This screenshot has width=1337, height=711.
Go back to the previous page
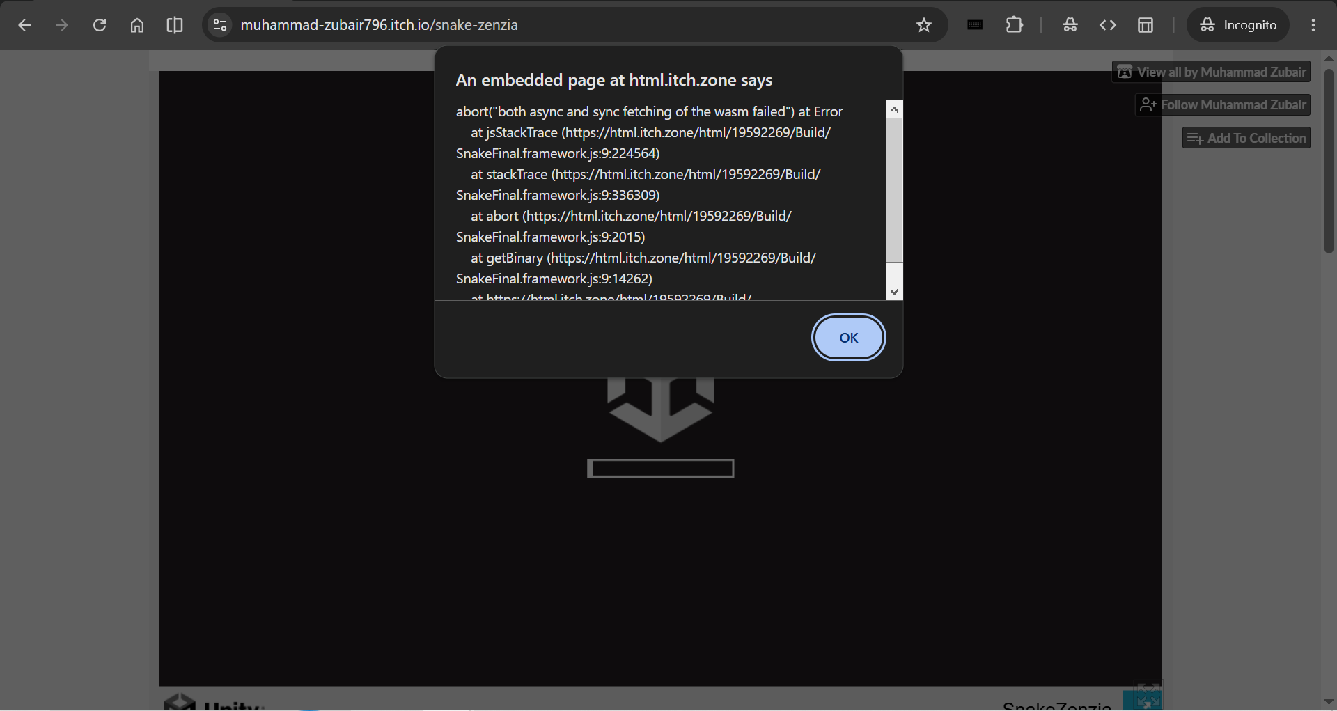(x=24, y=25)
